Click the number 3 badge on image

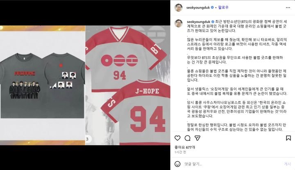point(87,139)
